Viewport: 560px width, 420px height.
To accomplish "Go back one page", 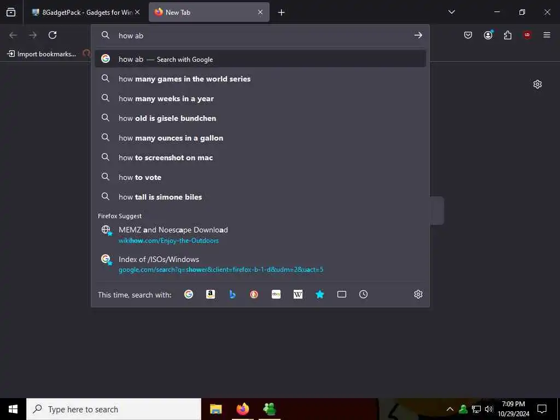I will (x=13, y=35).
